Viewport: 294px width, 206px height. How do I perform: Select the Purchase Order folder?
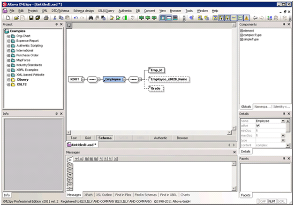tap(27, 55)
